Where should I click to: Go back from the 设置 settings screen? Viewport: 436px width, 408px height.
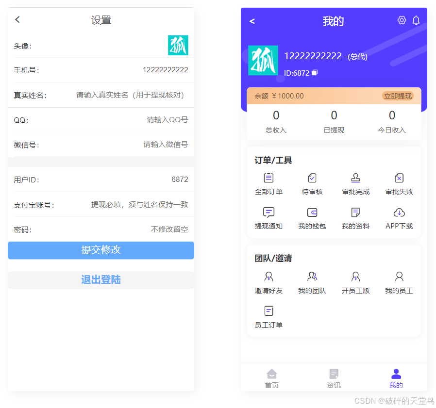click(x=17, y=19)
